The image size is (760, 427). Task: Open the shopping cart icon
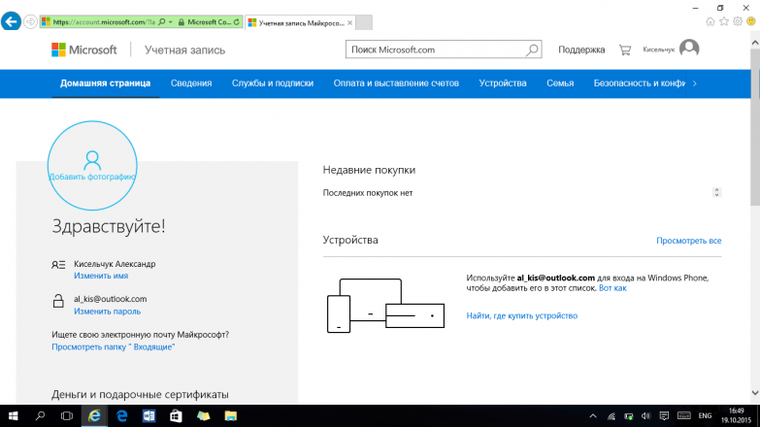pyautogui.click(x=625, y=49)
